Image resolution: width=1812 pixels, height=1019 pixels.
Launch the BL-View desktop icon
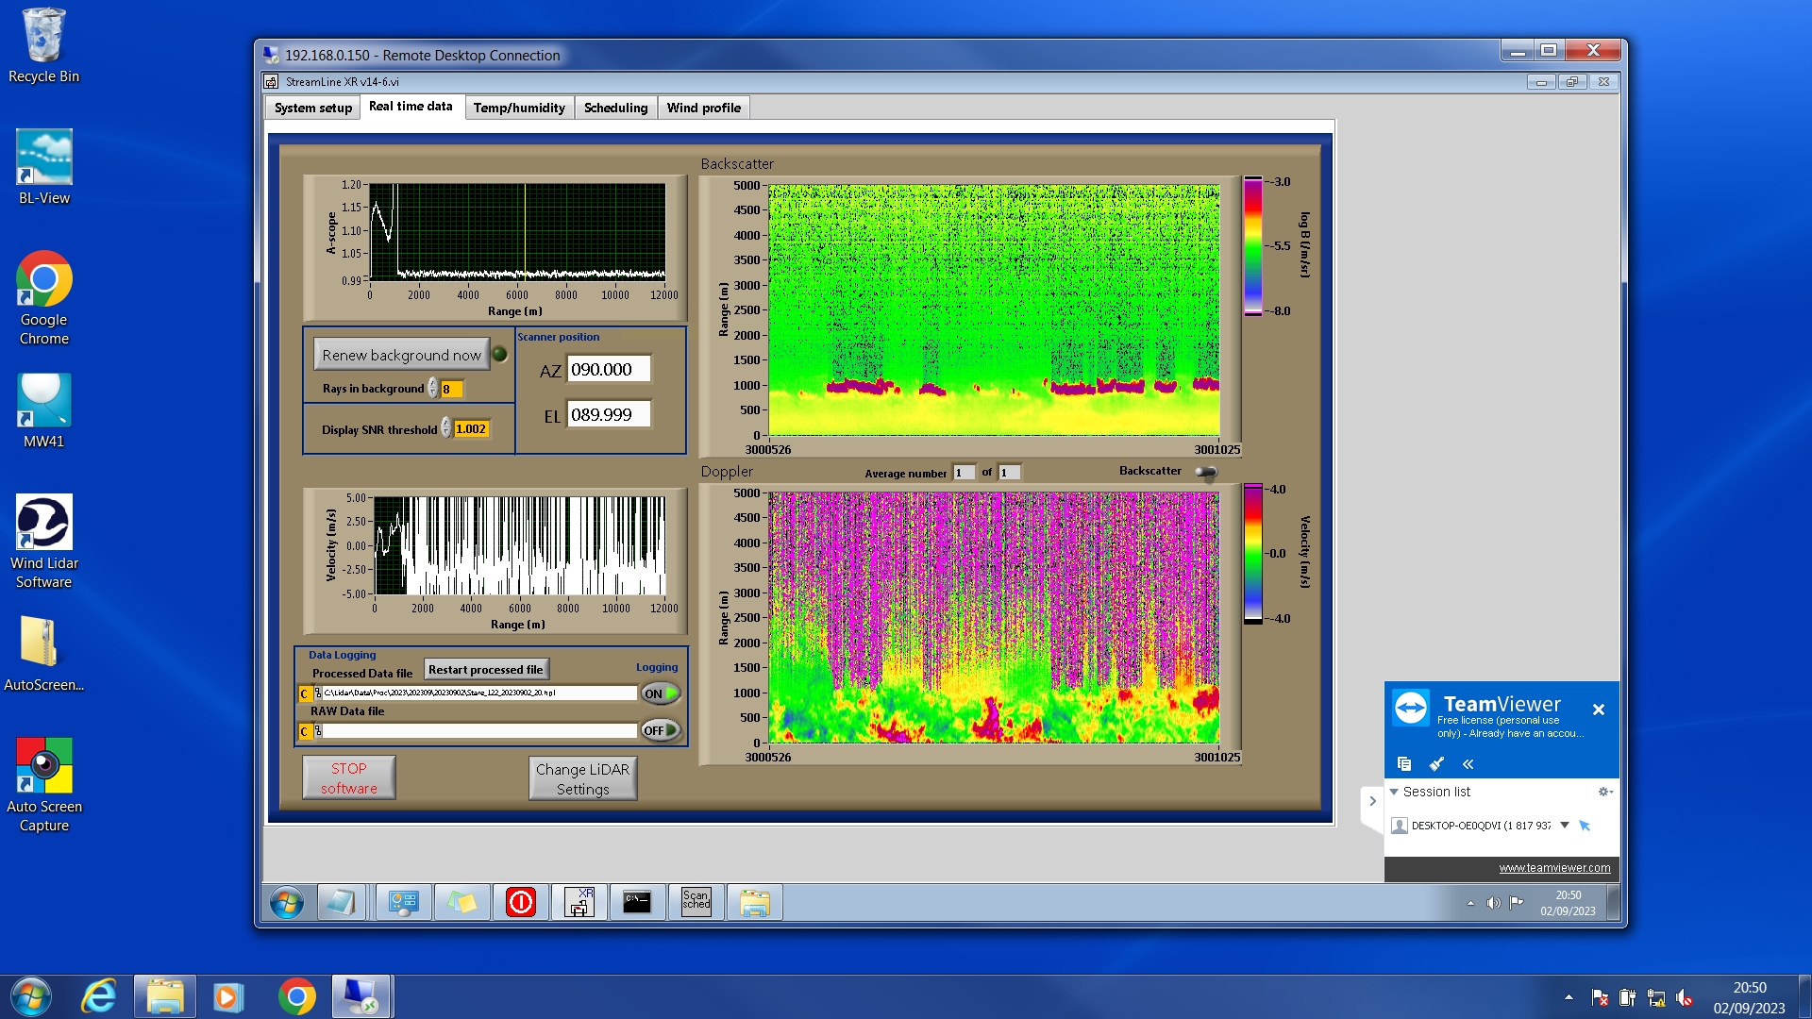pos(43,168)
